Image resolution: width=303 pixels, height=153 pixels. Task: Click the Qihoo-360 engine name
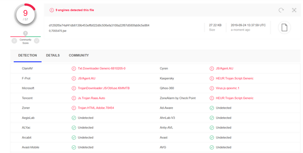coord(167,88)
